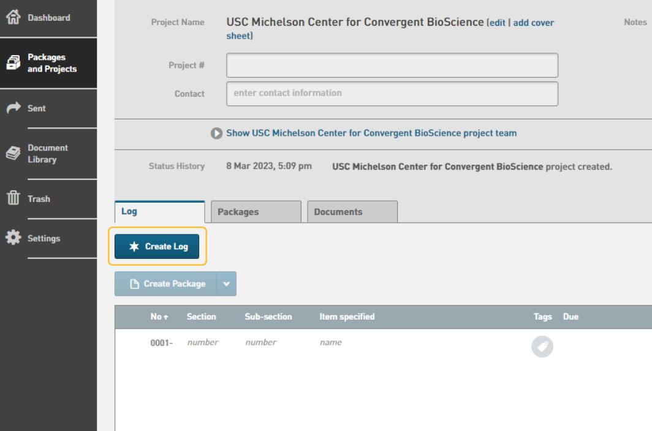Click the add cover sheet link

[x=533, y=23]
